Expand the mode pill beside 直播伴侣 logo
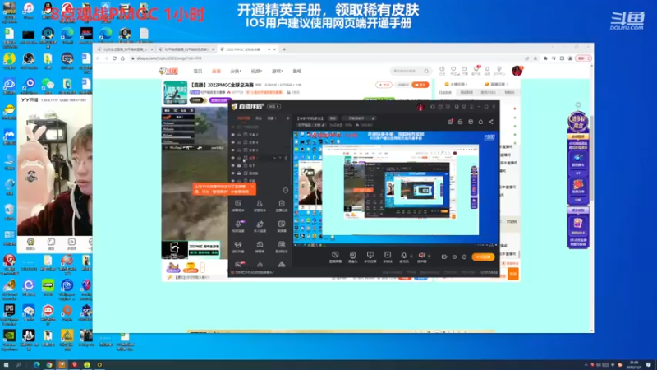 pyautogui.click(x=273, y=107)
